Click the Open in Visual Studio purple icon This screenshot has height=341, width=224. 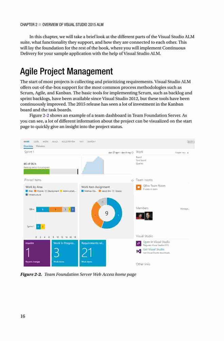pos(139,243)
